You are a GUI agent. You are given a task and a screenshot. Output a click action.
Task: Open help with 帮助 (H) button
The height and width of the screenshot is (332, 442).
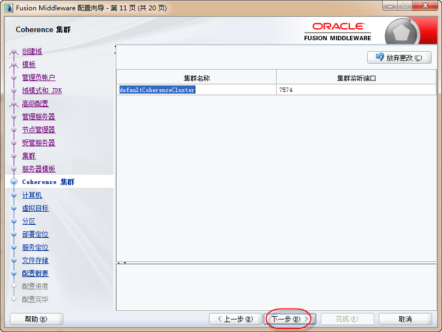pyautogui.click(x=36, y=319)
